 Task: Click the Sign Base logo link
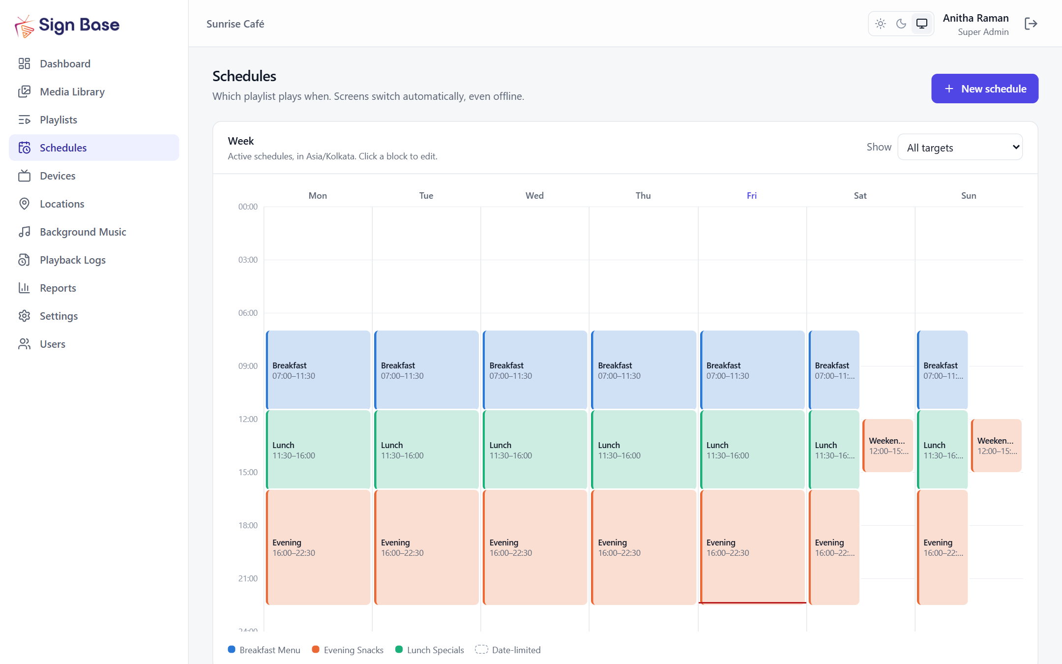click(x=67, y=25)
